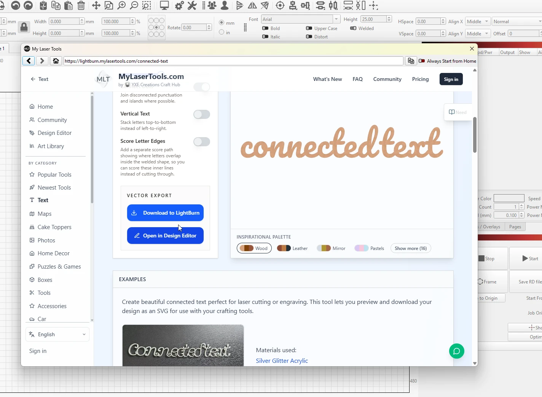The image size is (542, 397).
Task: Click the Undo icon in LightBurn toolbar
Action: coord(16,5)
